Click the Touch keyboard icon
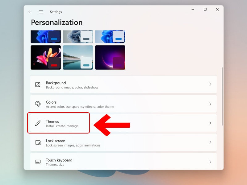 pos(38,162)
